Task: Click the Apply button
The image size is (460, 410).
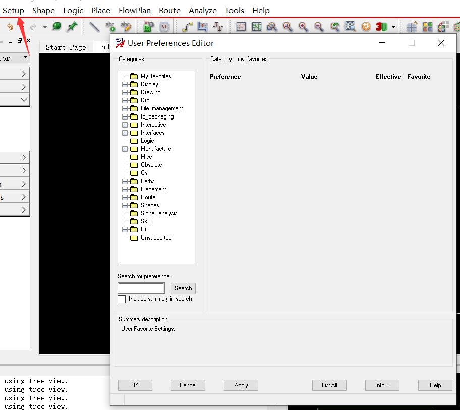Action: 241,385
